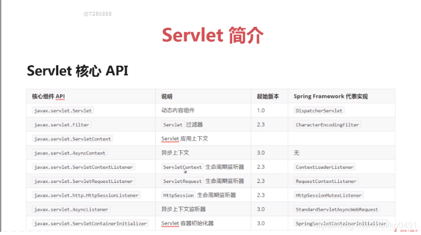Viewport: 421px width, 235px height.
Task: Click 'HttpSession 生命周期监听器' description
Action: click(x=199, y=195)
